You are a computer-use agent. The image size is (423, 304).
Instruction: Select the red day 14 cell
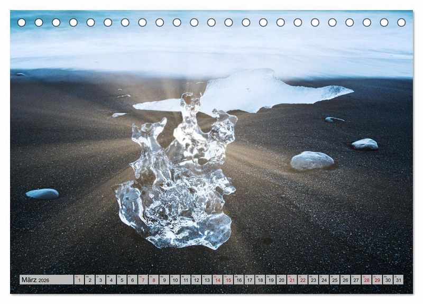click(218, 280)
